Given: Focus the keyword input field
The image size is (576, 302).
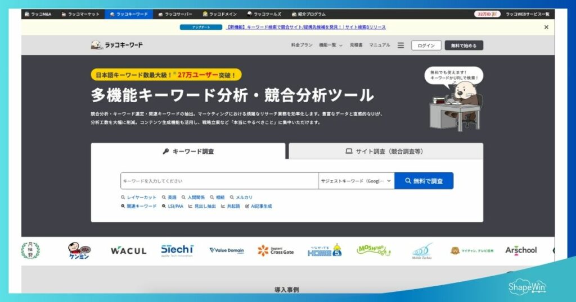Looking at the screenshot, I should point(219,181).
